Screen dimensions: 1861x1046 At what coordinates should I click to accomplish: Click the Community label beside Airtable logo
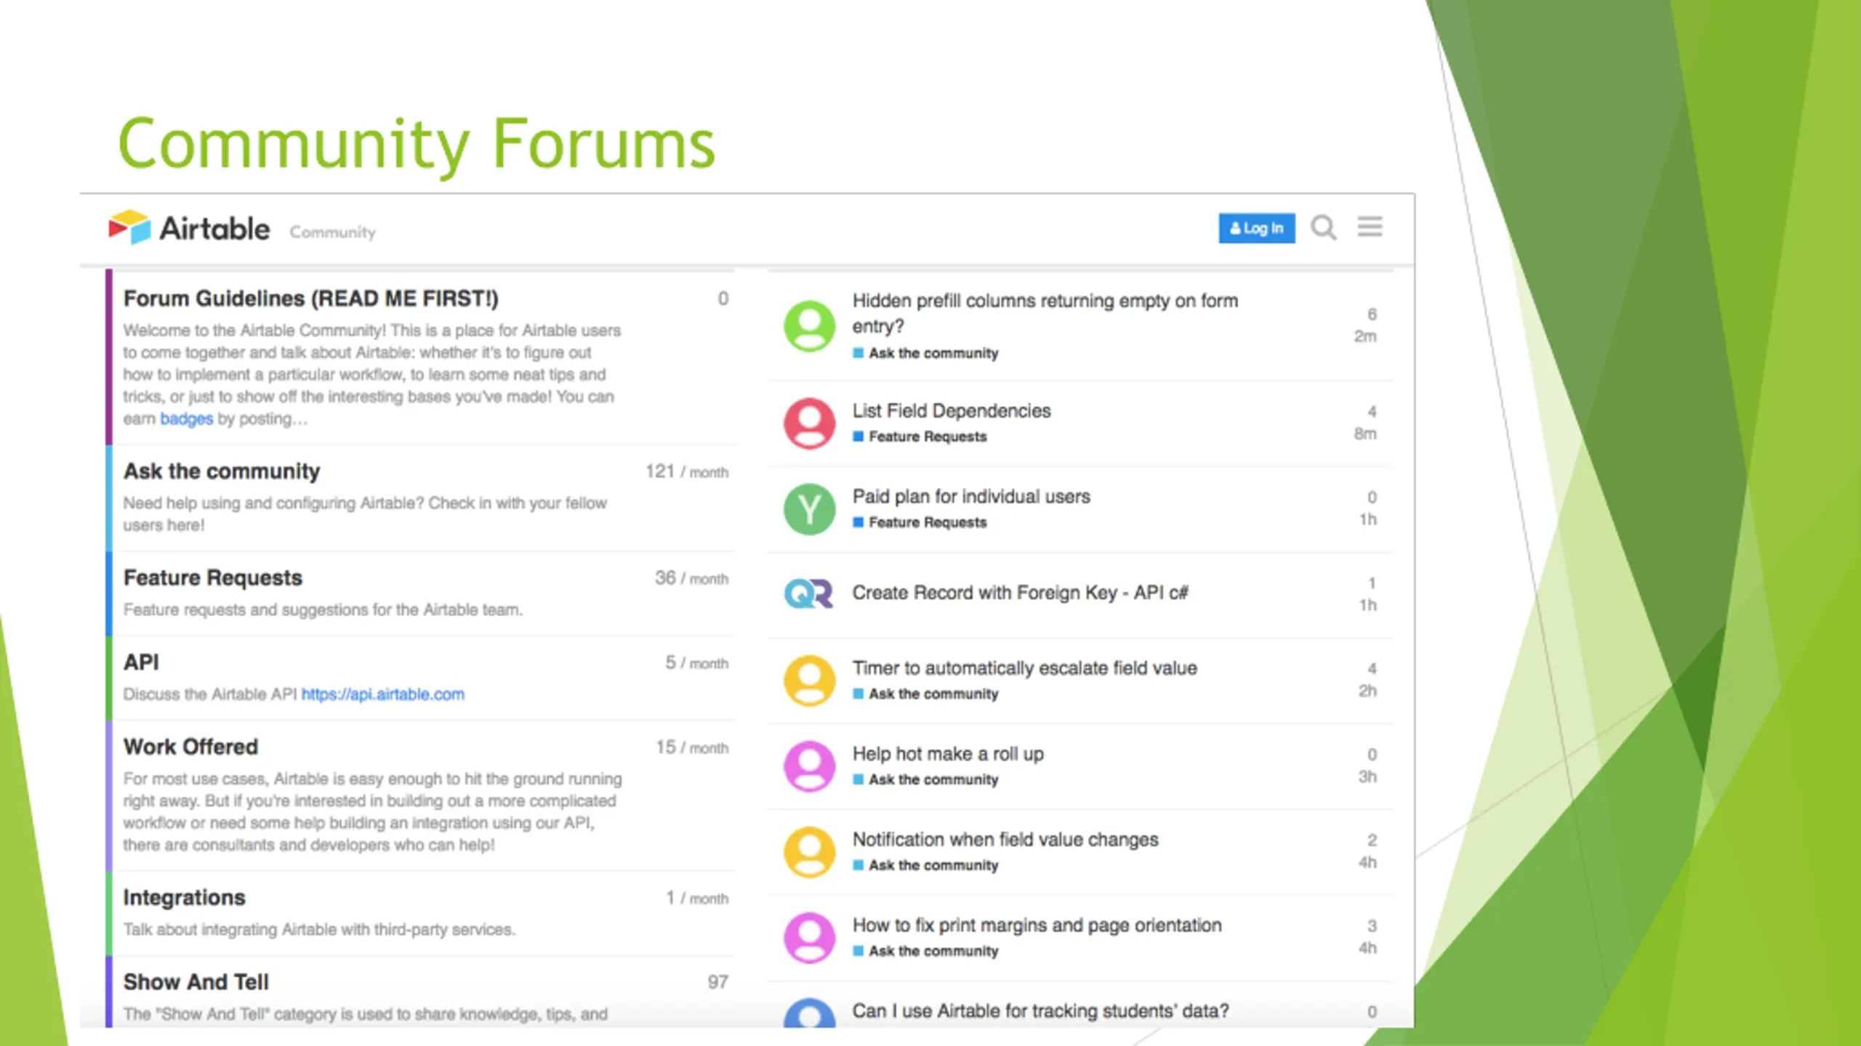click(x=332, y=232)
